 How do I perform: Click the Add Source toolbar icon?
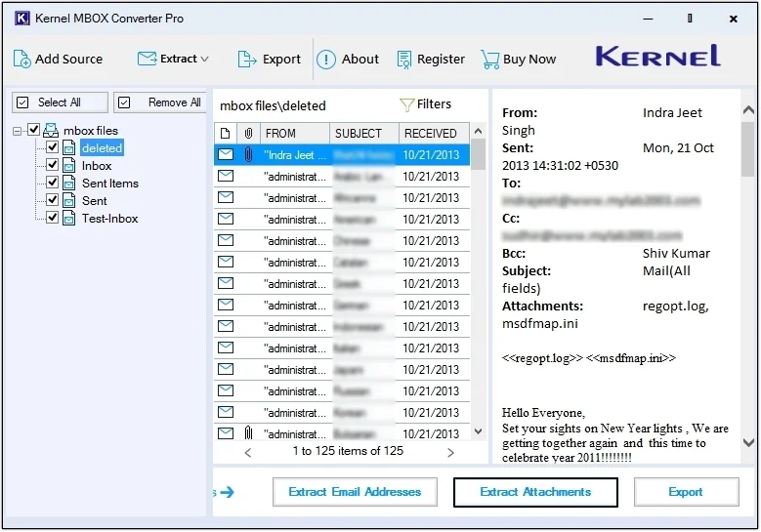[21, 60]
